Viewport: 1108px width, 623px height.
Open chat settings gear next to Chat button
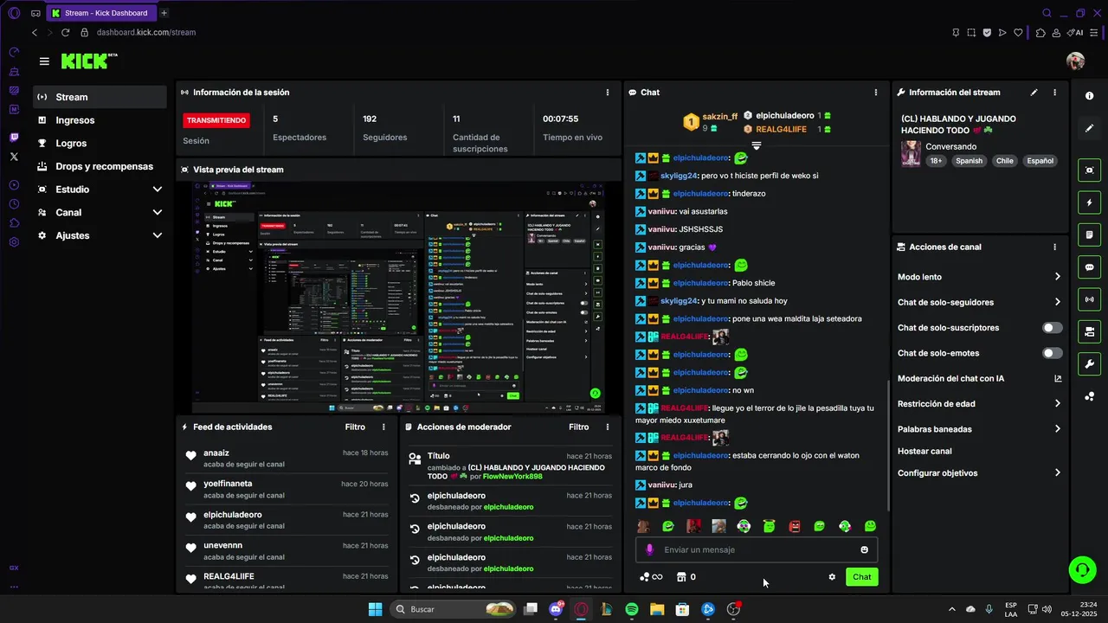(832, 577)
